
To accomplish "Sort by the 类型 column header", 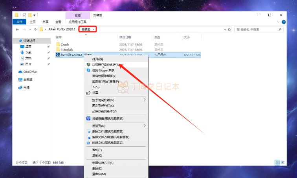I will (157, 37).
